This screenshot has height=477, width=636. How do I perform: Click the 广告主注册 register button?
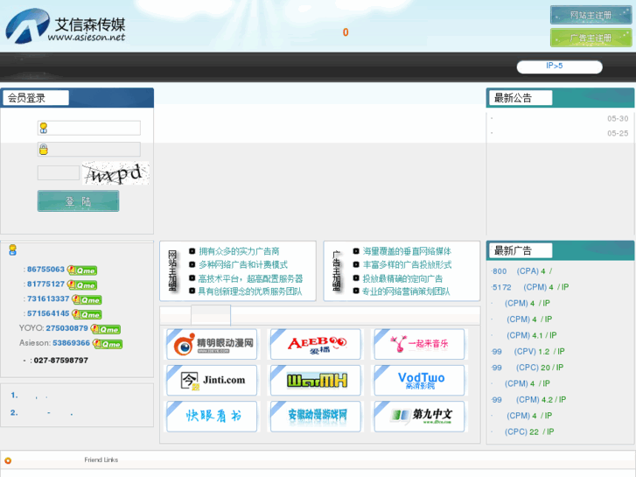[x=591, y=38]
